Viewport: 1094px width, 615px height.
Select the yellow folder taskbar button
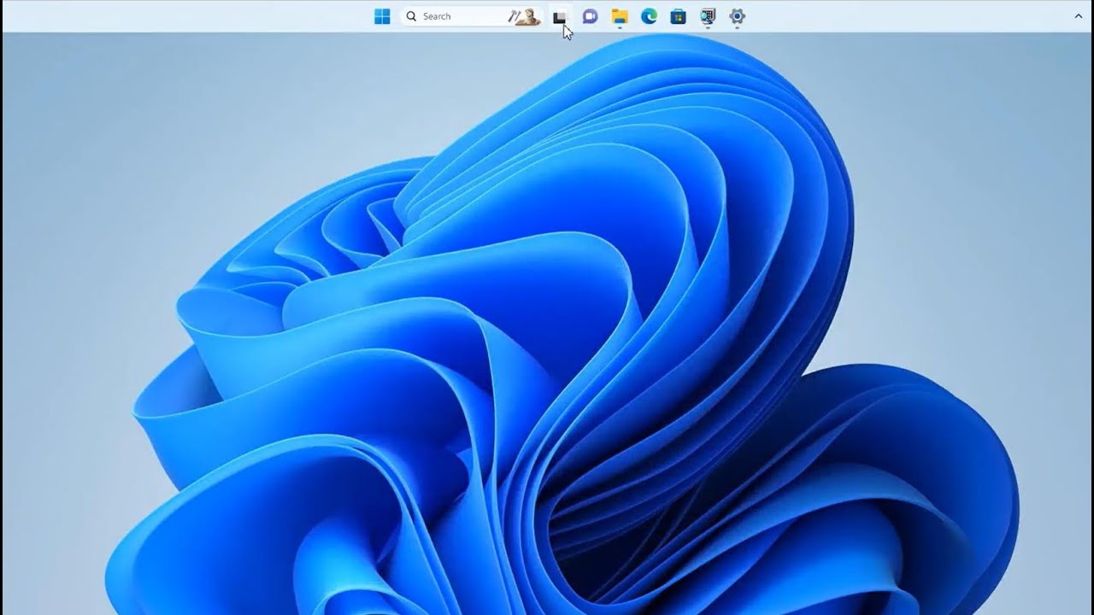click(x=620, y=16)
